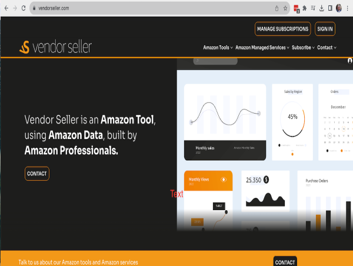The width and height of the screenshot is (353, 266).
Task: Go back with the browser back arrow
Action: (x=6, y=8)
